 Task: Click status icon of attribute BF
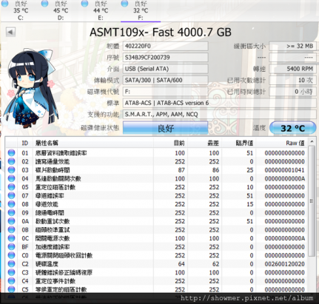click(x=11, y=247)
